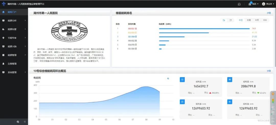Select the 本日 time range option
This screenshot has height=125, width=276.
[x=241, y=20]
